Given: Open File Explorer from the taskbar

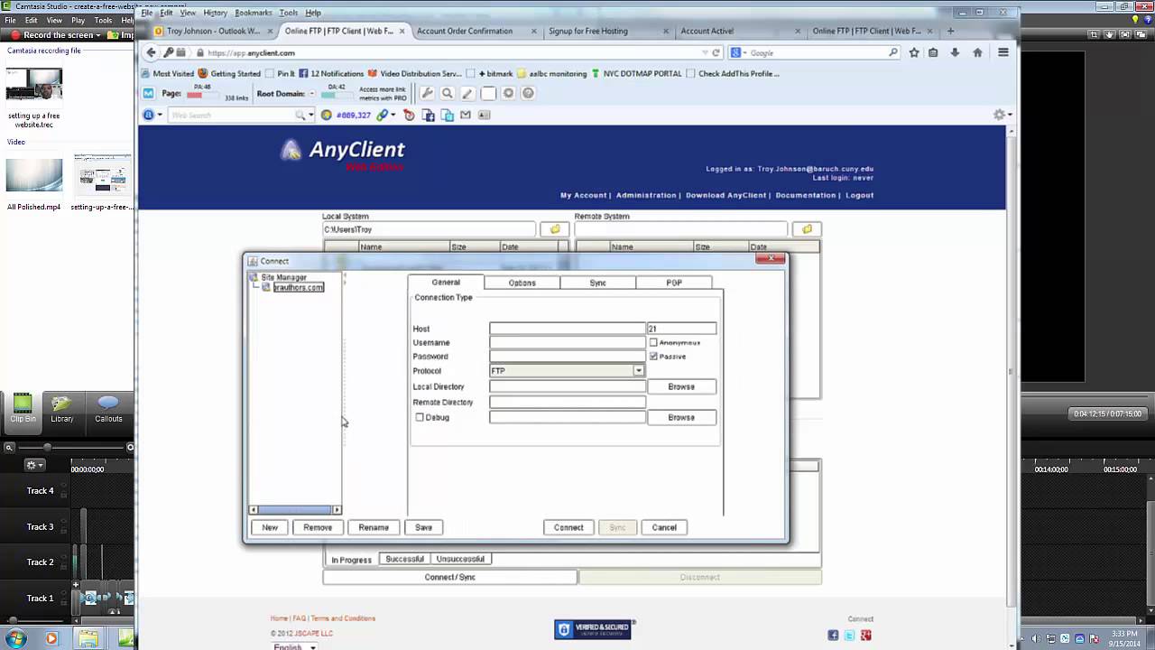Looking at the screenshot, I should (x=88, y=639).
